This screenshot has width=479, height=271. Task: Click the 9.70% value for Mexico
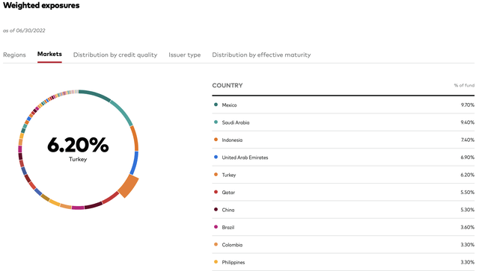[467, 105]
